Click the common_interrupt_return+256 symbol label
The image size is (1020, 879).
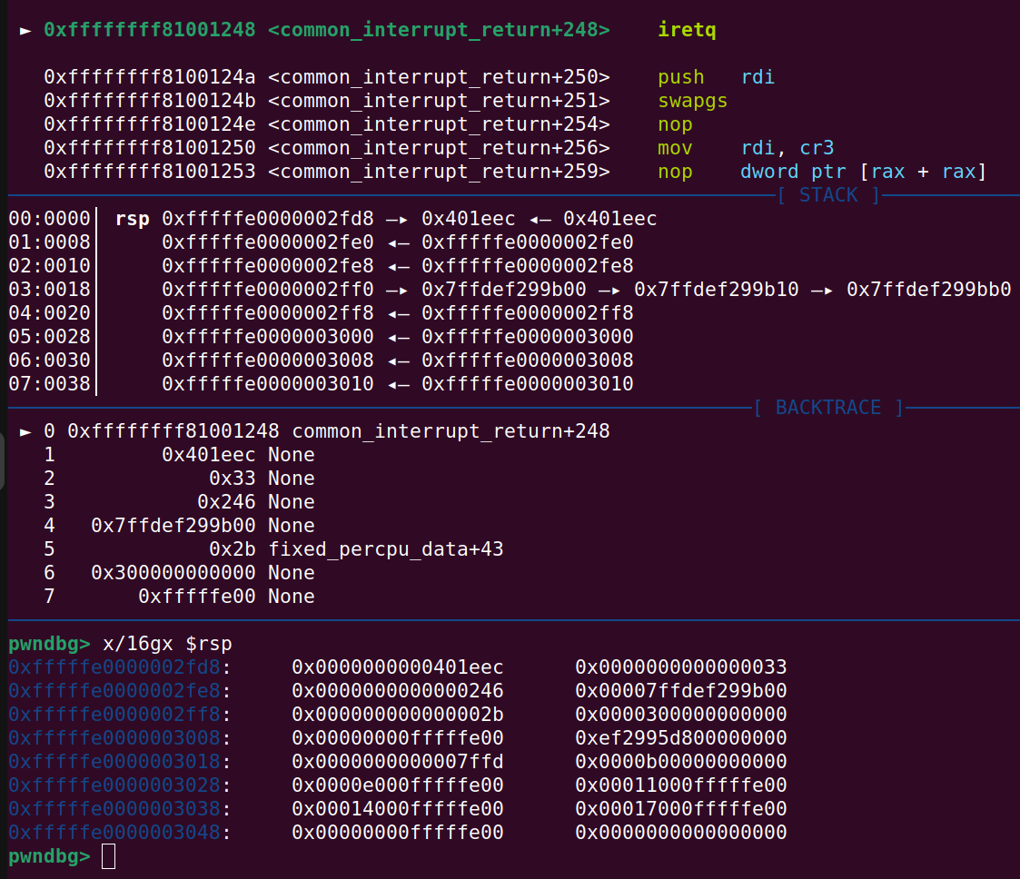(x=439, y=148)
